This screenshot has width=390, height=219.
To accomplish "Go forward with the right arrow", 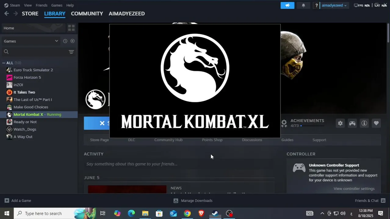I will (16, 13).
